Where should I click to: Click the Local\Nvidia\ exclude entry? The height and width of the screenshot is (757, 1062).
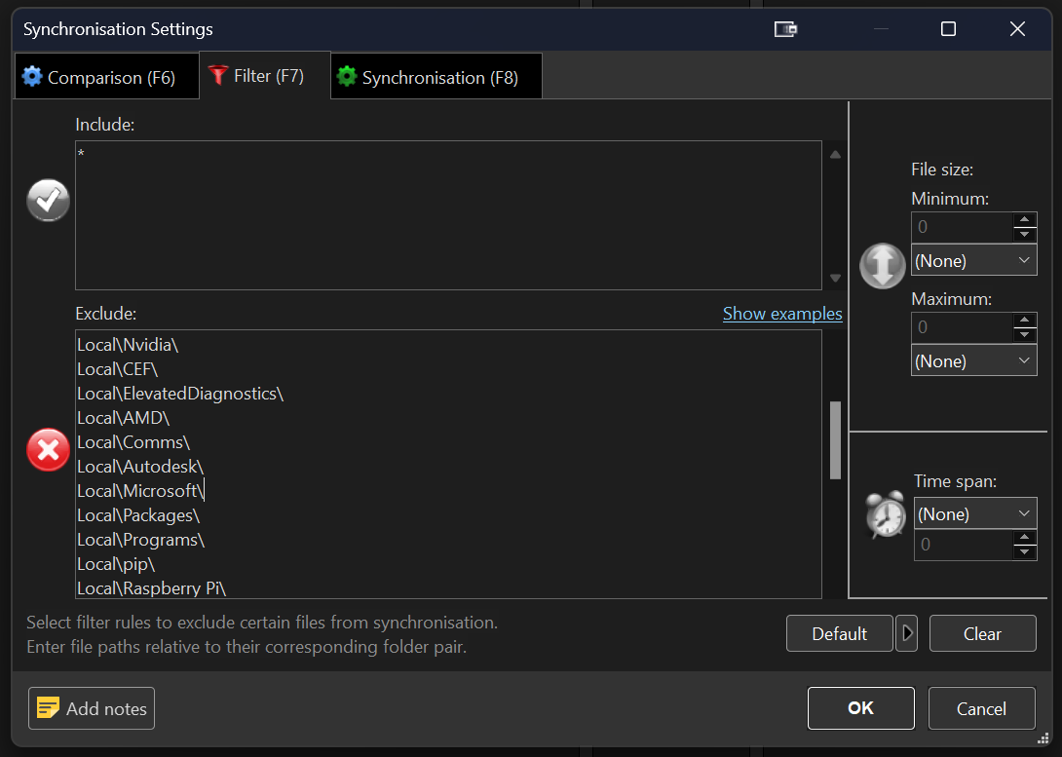pos(128,345)
